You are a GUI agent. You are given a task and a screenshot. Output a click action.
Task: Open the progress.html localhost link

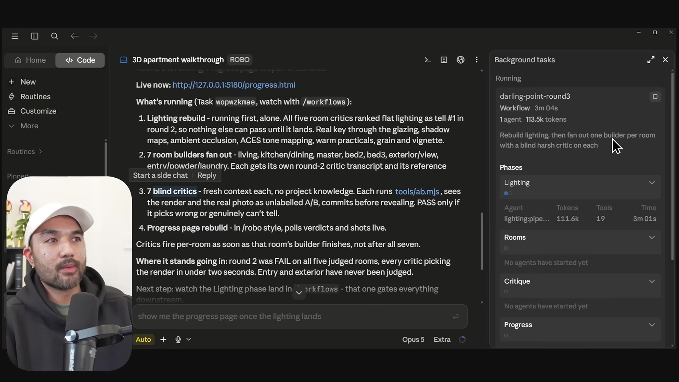pyautogui.click(x=234, y=85)
